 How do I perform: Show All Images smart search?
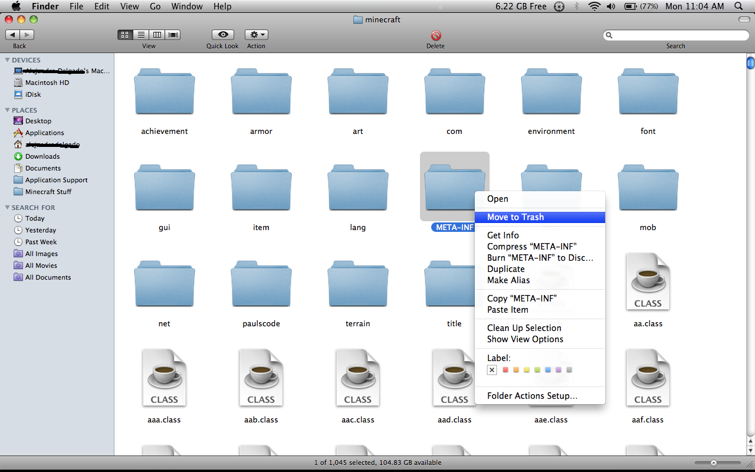tap(41, 254)
